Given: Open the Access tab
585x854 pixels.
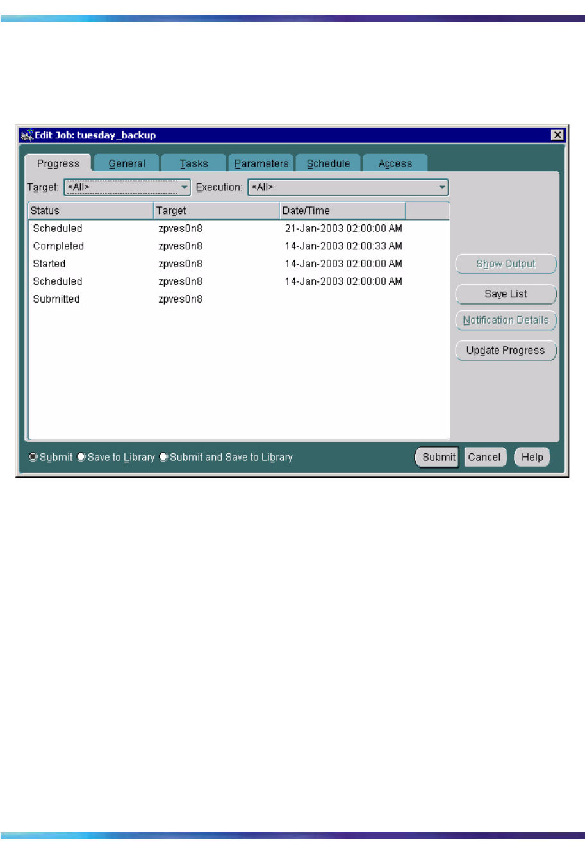Looking at the screenshot, I should pyautogui.click(x=395, y=163).
